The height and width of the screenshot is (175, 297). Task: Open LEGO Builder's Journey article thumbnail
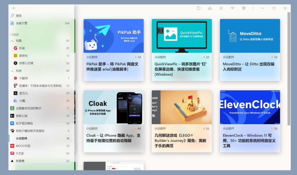pyautogui.click(x=182, y=107)
